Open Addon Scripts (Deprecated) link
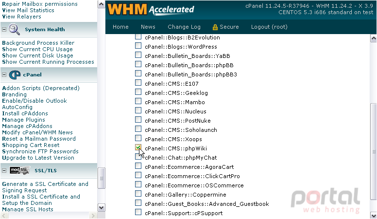 [41, 88]
